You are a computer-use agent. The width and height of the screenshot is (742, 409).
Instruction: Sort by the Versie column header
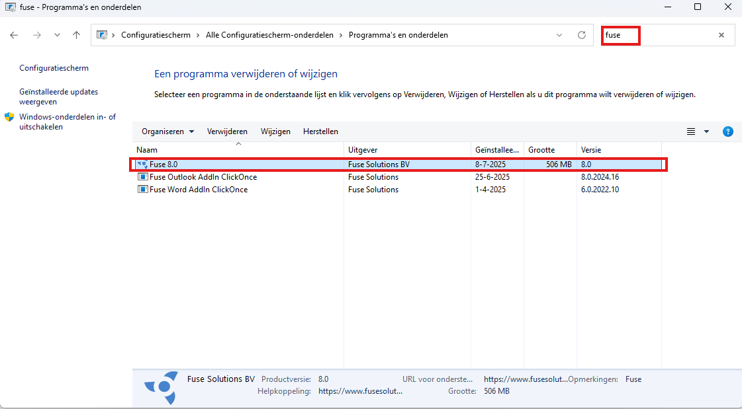click(x=619, y=150)
